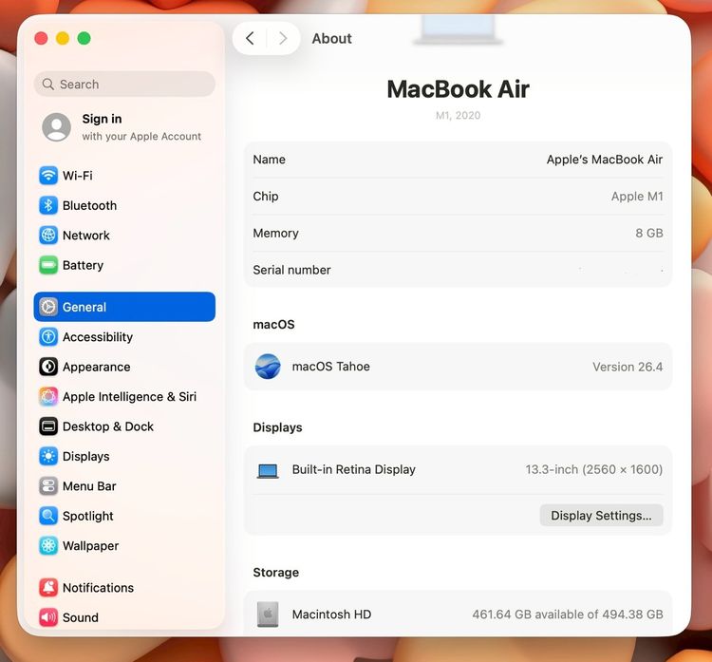The width and height of the screenshot is (712, 662).
Task: Click the Menu Bar icon
Action: [x=48, y=486]
